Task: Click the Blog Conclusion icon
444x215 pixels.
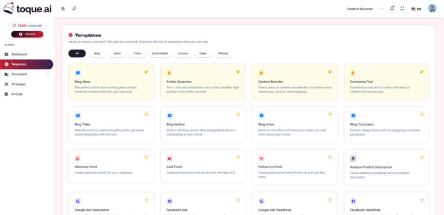Action: click(353, 116)
